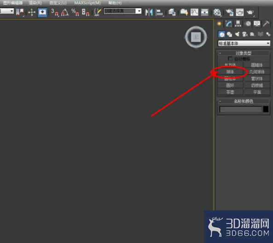Viewport: 273px width, 243px height.
Task: Open the 渲染(R) menu
Action: coord(35,3)
